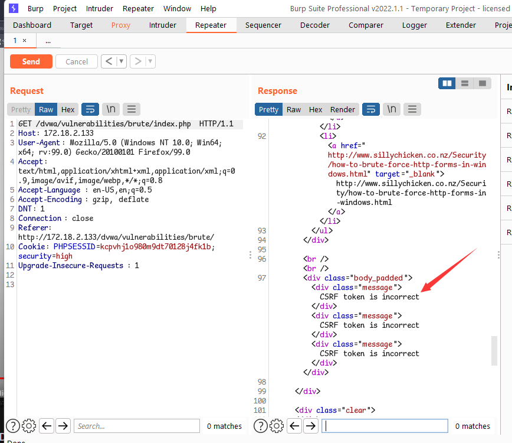Select Response Render view

click(x=343, y=109)
